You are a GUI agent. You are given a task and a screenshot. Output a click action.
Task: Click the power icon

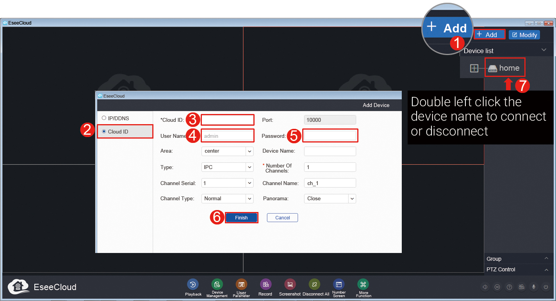click(x=546, y=287)
